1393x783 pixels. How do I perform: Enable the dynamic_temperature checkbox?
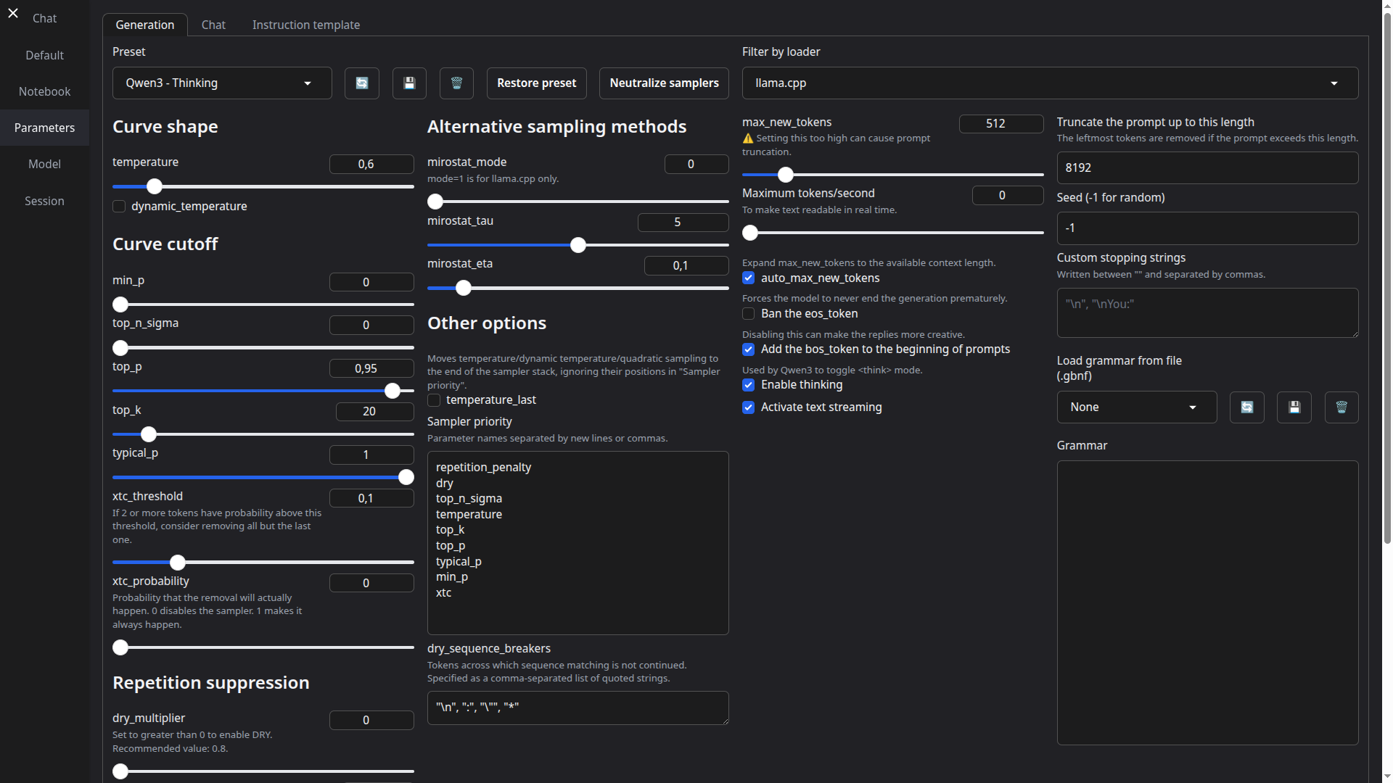120,207
